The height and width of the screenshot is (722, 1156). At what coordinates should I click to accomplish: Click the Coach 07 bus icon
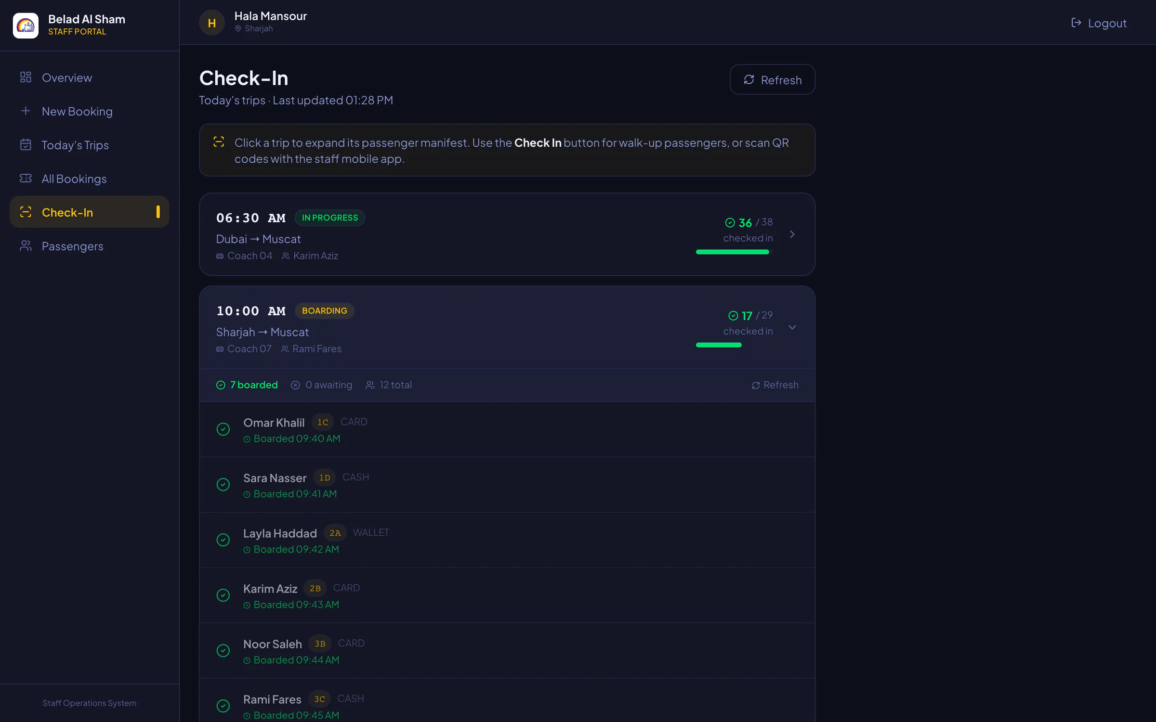tap(220, 349)
